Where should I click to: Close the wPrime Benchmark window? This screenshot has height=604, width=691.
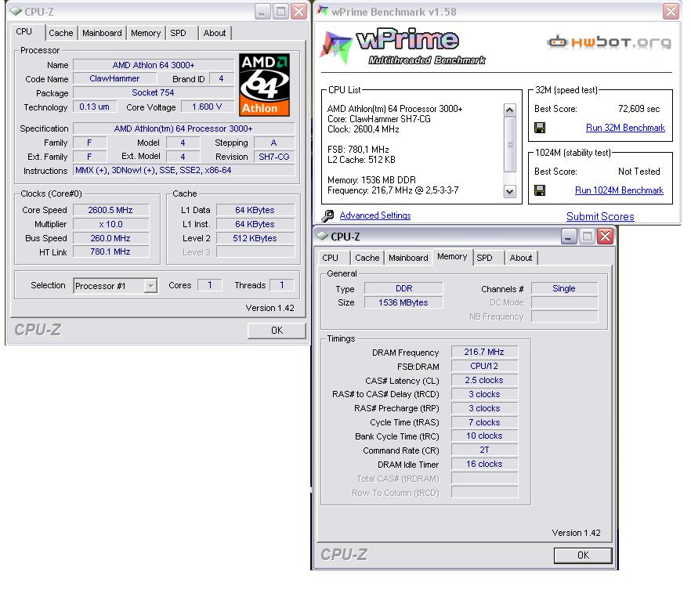pos(671,12)
